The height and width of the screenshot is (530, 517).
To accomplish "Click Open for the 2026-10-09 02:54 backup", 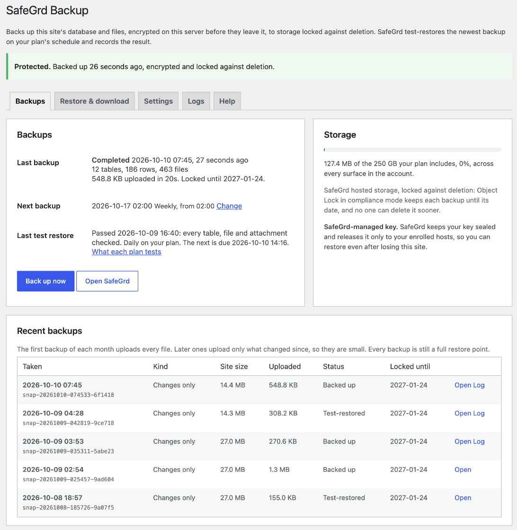I will click(x=463, y=469).
